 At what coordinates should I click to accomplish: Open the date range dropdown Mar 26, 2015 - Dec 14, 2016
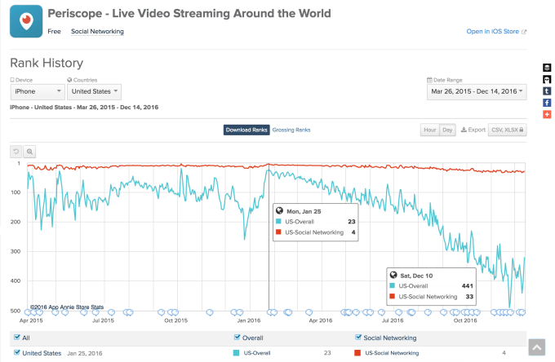477,91
